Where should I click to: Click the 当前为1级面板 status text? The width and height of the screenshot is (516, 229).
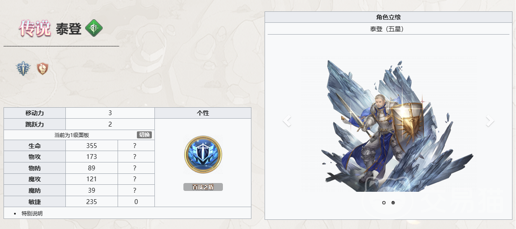72,135
